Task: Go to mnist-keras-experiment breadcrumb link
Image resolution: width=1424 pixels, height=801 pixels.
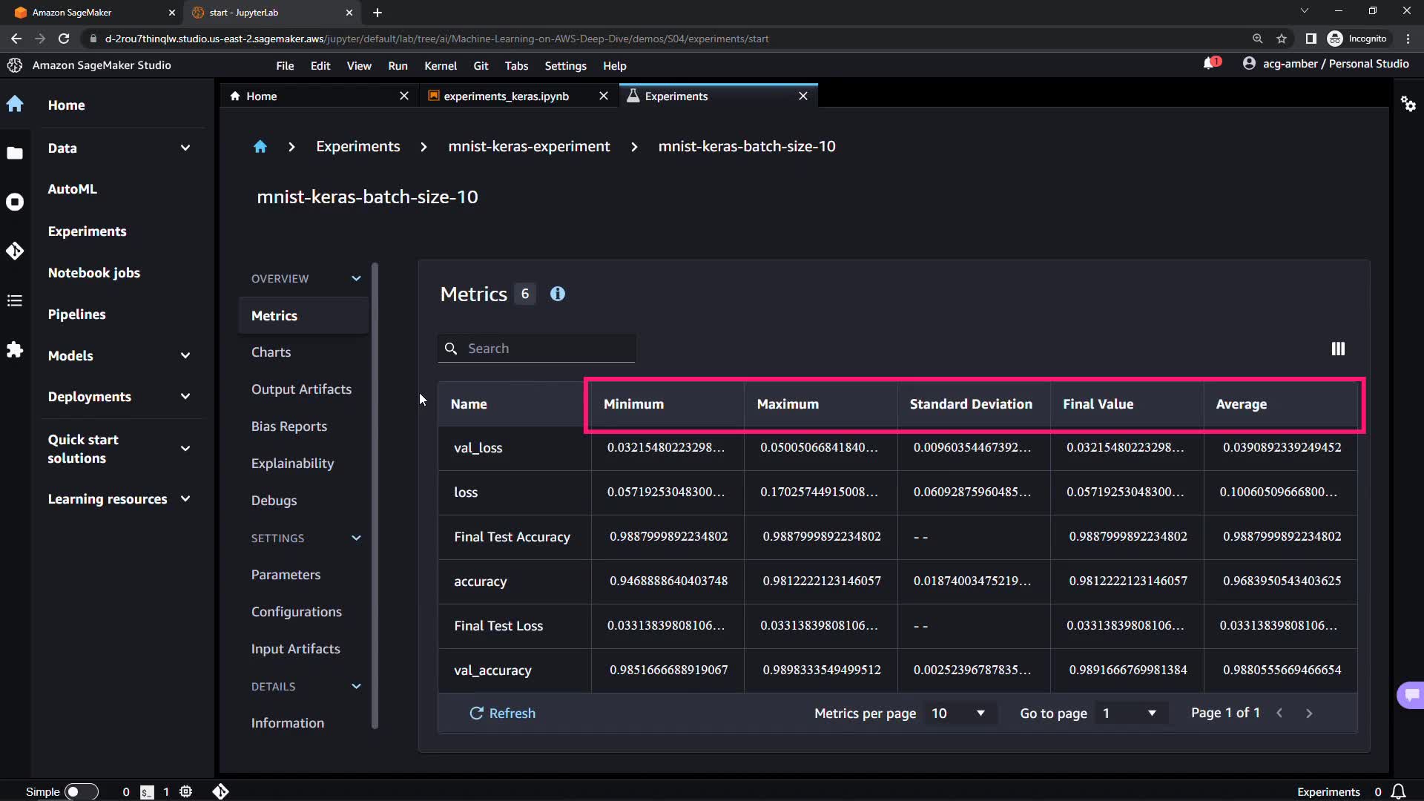Action: point(529,147)
